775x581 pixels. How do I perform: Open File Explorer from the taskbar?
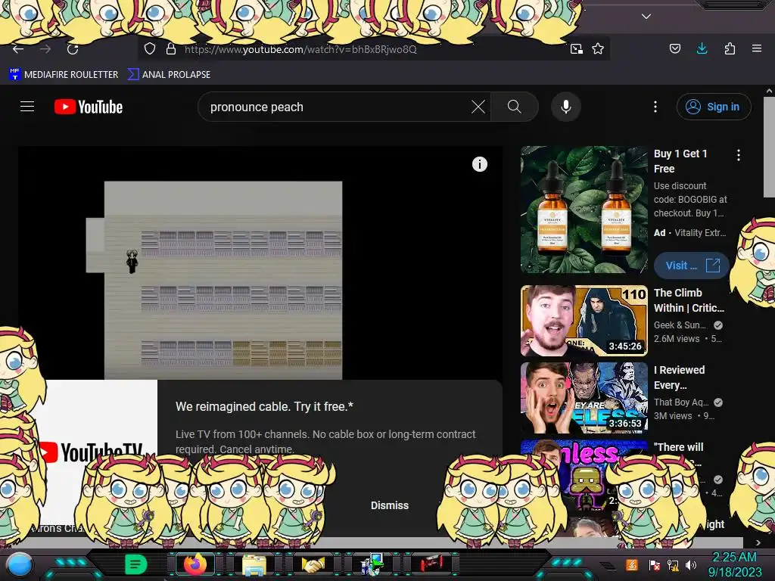(254, 564)
